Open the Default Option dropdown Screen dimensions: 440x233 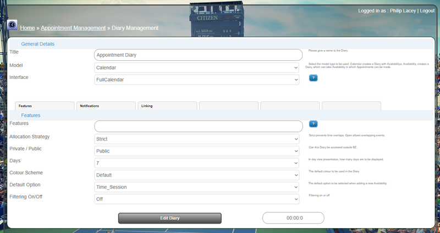[x=197, y=187]
